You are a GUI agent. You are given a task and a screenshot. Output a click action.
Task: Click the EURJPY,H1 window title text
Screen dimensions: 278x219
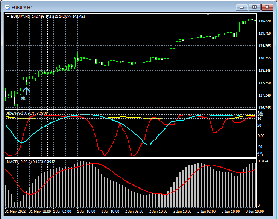pyautogui.click(x=21, y=7)
